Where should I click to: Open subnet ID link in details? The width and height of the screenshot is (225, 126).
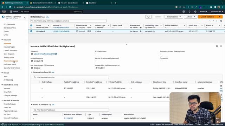coord(44,54)
